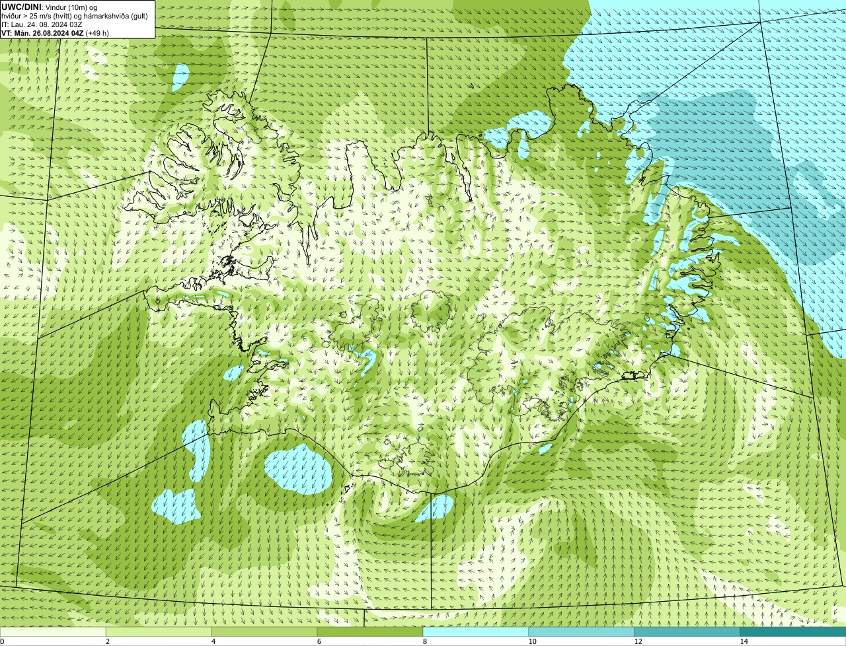This screenshot has height=646, width=846.
Task: Click the 2–4 m/s light green legend swatch
Action: coord(159,631)
